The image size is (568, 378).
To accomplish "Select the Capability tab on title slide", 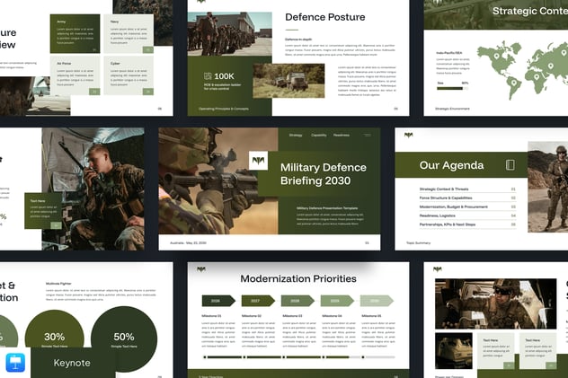I will [x=319, y=135].
